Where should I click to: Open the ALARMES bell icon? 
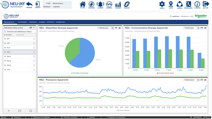[x=100, y=5]
